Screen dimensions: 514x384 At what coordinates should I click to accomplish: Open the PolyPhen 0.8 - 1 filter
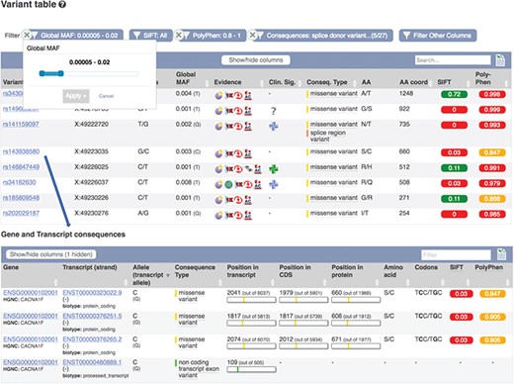214,36
